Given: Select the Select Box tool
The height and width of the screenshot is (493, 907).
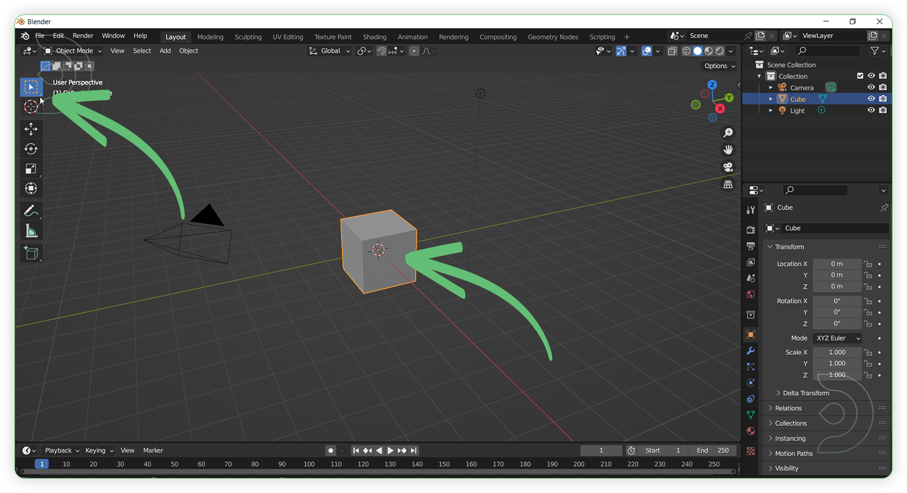Looking at the screenshot, I should point(31,87).
